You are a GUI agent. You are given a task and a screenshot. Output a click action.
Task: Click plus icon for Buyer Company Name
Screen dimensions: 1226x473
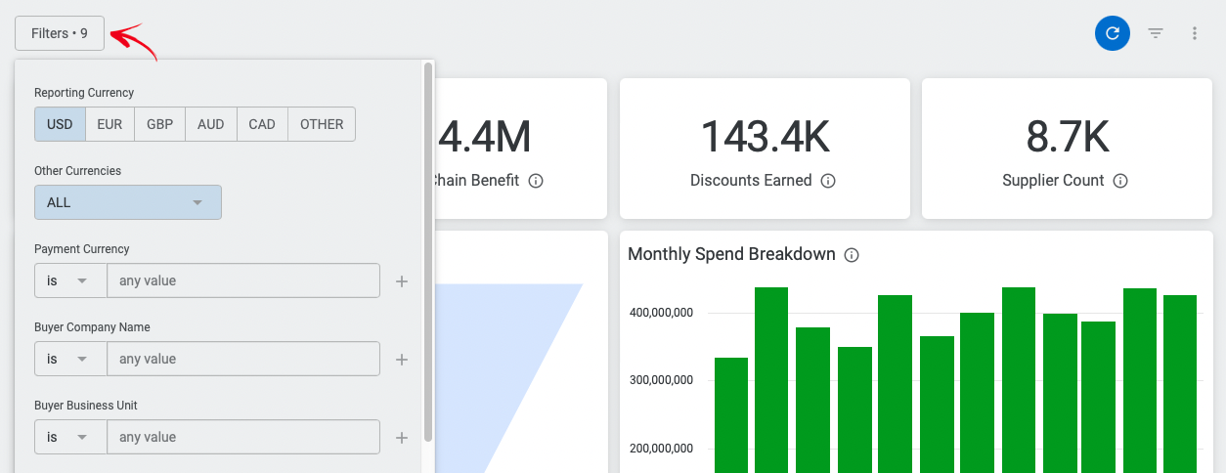pos(401,360)
